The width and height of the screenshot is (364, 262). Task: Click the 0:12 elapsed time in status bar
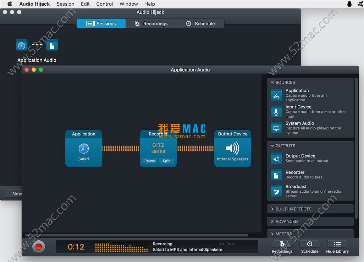76,247
